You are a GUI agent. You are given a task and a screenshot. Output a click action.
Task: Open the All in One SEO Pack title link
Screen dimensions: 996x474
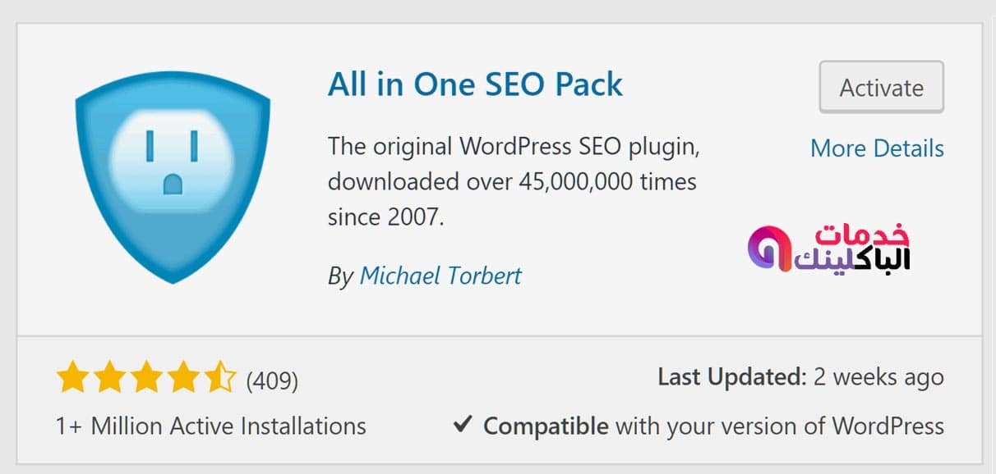[x=475, y=84]
